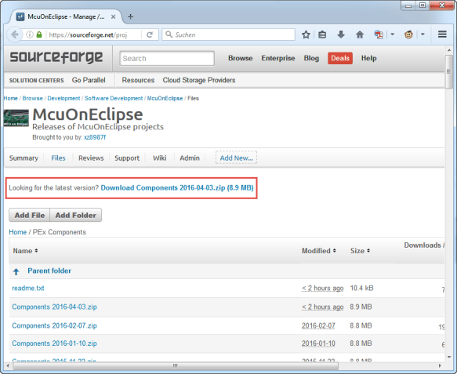Click the Add File button

coord(30,215)
